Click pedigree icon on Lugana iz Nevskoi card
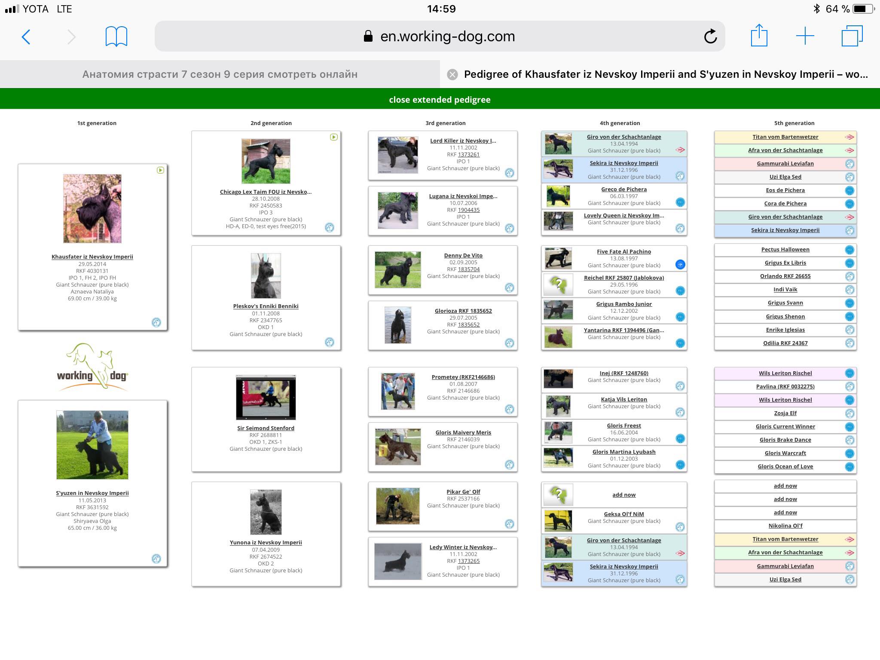 510,228
